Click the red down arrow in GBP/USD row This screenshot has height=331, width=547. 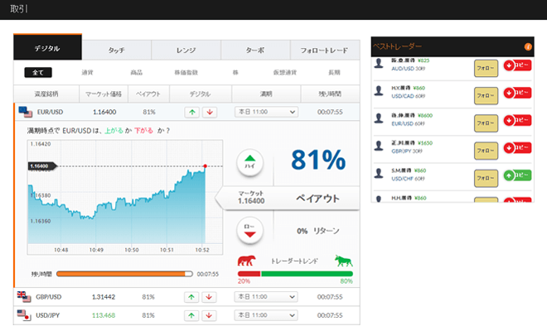209,297
